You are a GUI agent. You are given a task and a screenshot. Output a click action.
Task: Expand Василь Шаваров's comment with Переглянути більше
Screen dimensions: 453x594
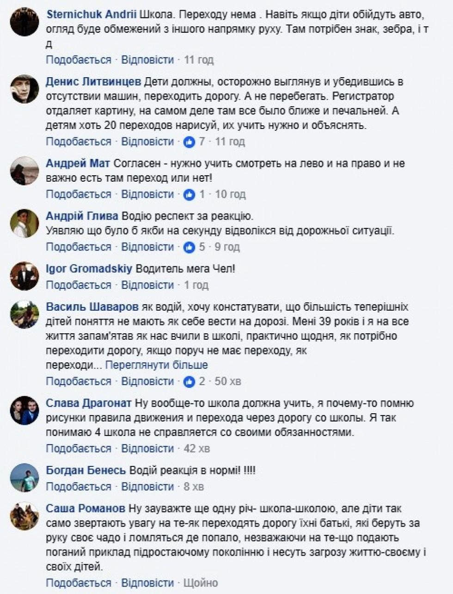(157, 365)
